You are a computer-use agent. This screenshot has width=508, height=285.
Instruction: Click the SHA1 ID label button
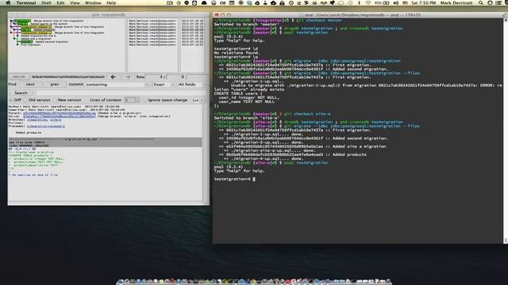19,77
